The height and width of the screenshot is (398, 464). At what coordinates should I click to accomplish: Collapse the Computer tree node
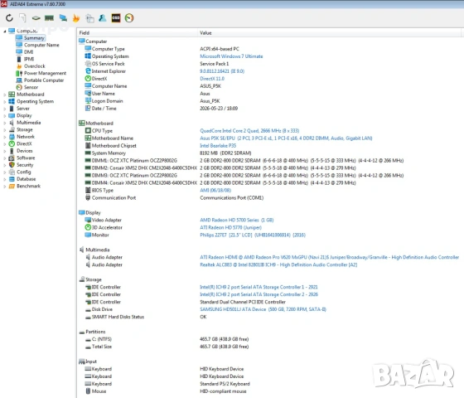coord(4,32)
